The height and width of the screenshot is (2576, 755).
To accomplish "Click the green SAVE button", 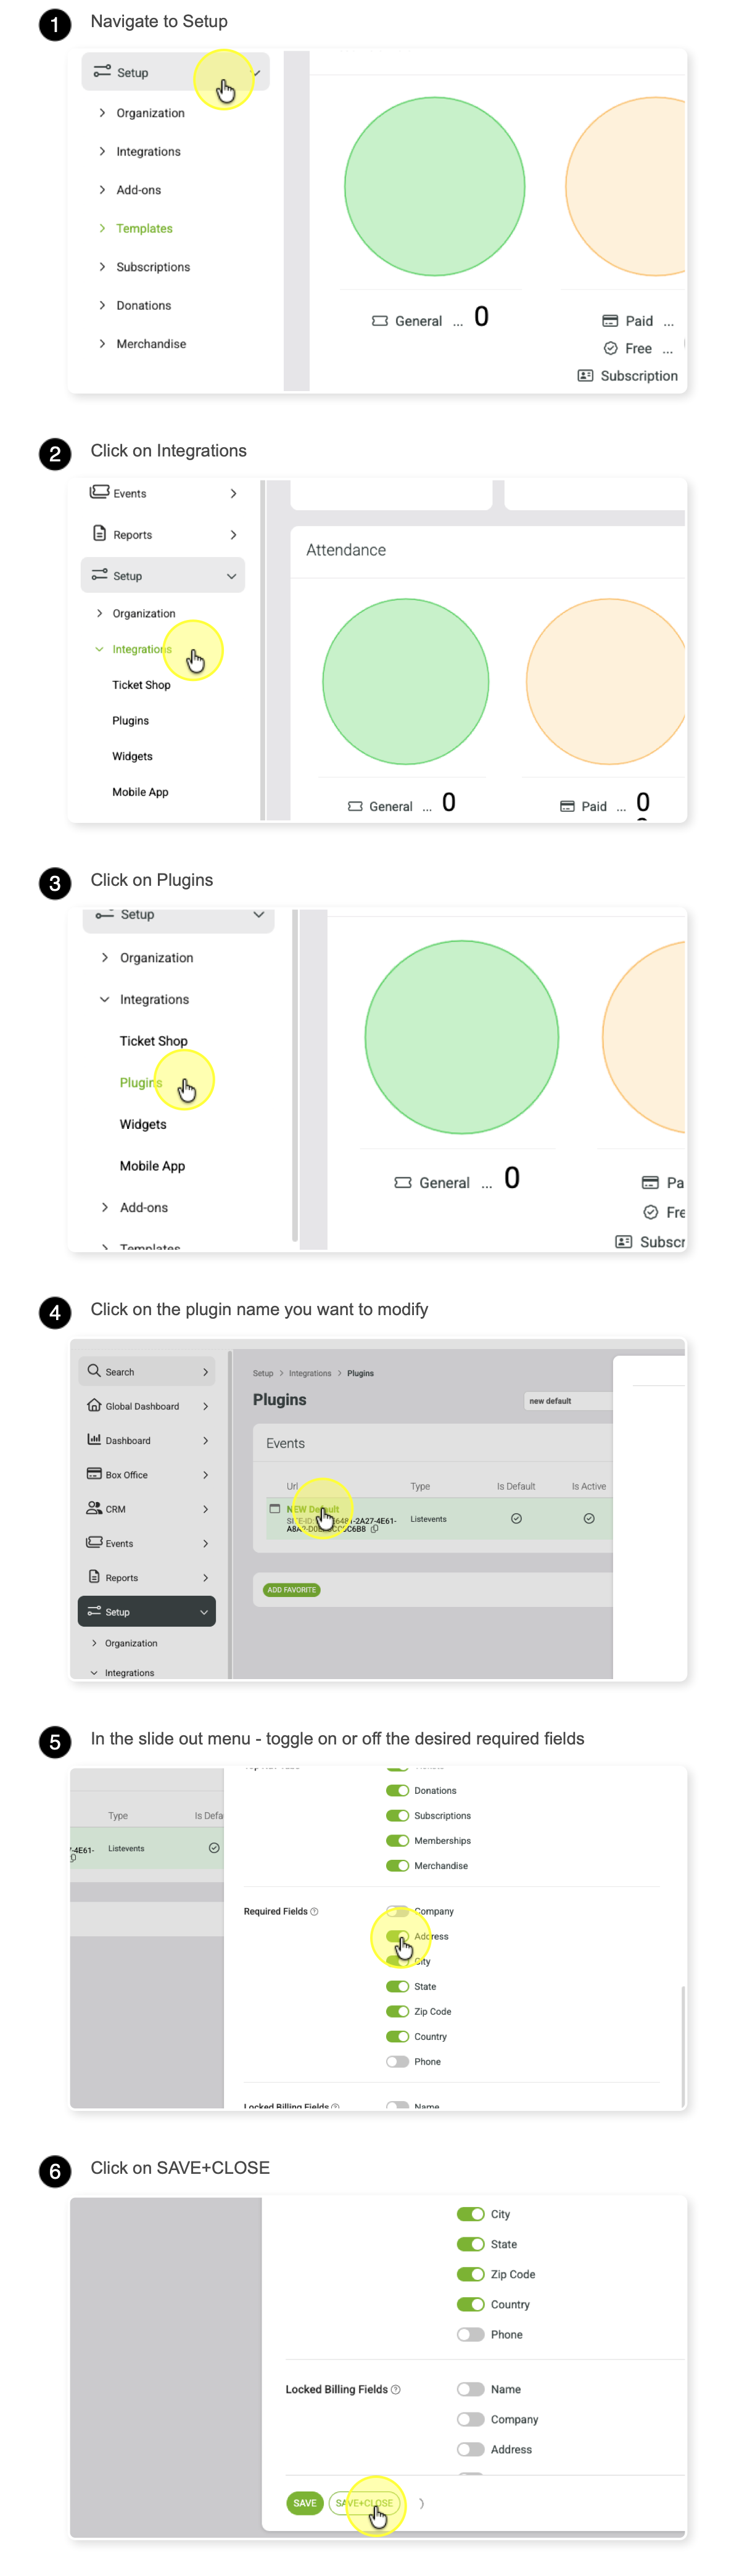I will click(x=305, y=2503).
